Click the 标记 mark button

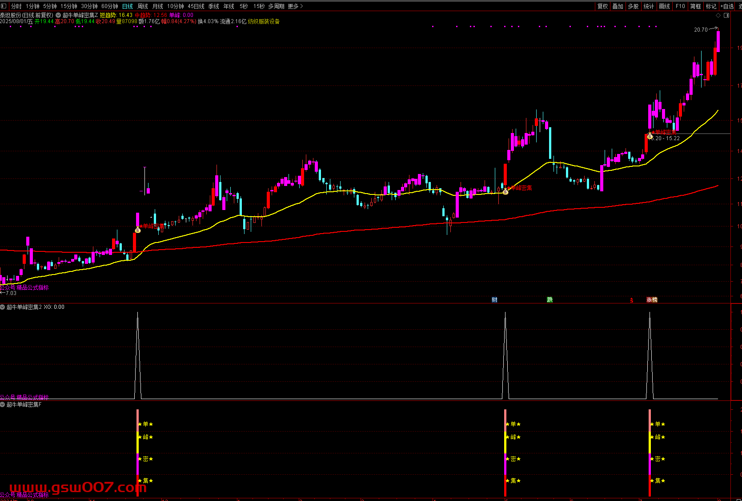[711, 6]
